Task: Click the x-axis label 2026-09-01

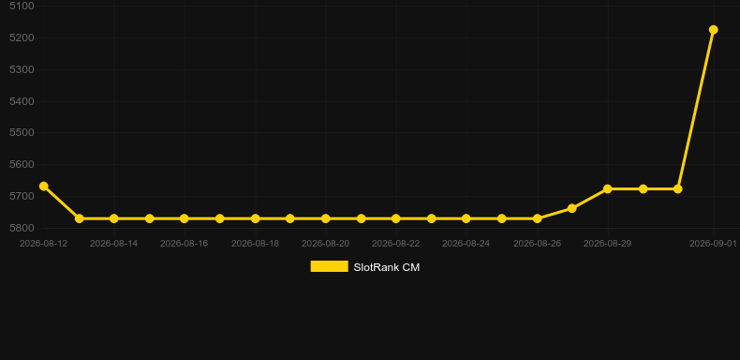Action: 713,244
